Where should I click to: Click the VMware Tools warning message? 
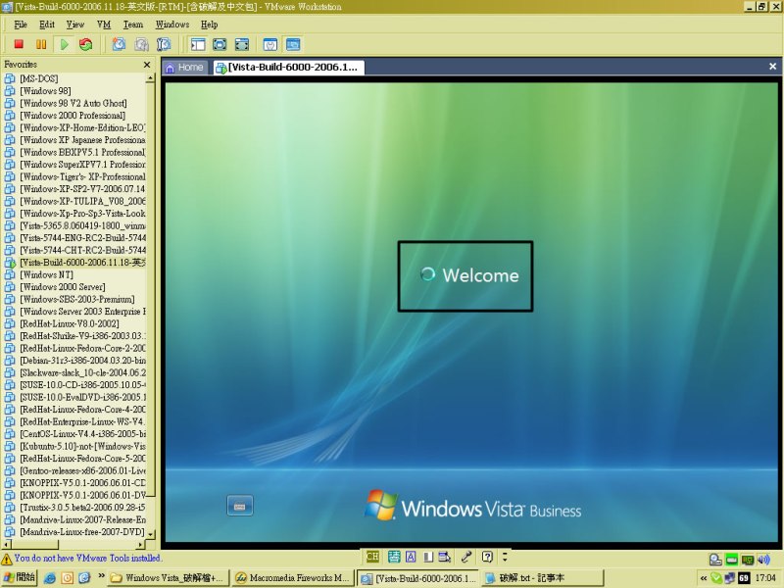pos(88,558)
